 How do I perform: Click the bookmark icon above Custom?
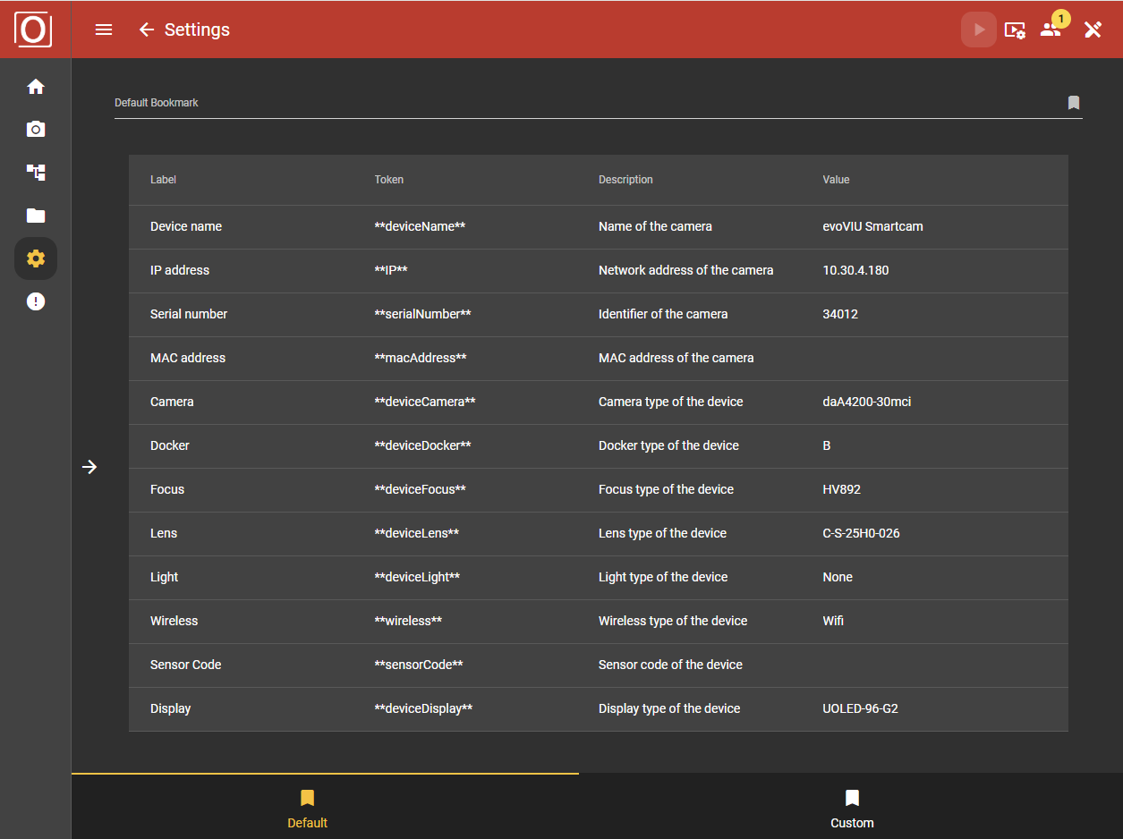coord(851,798)
